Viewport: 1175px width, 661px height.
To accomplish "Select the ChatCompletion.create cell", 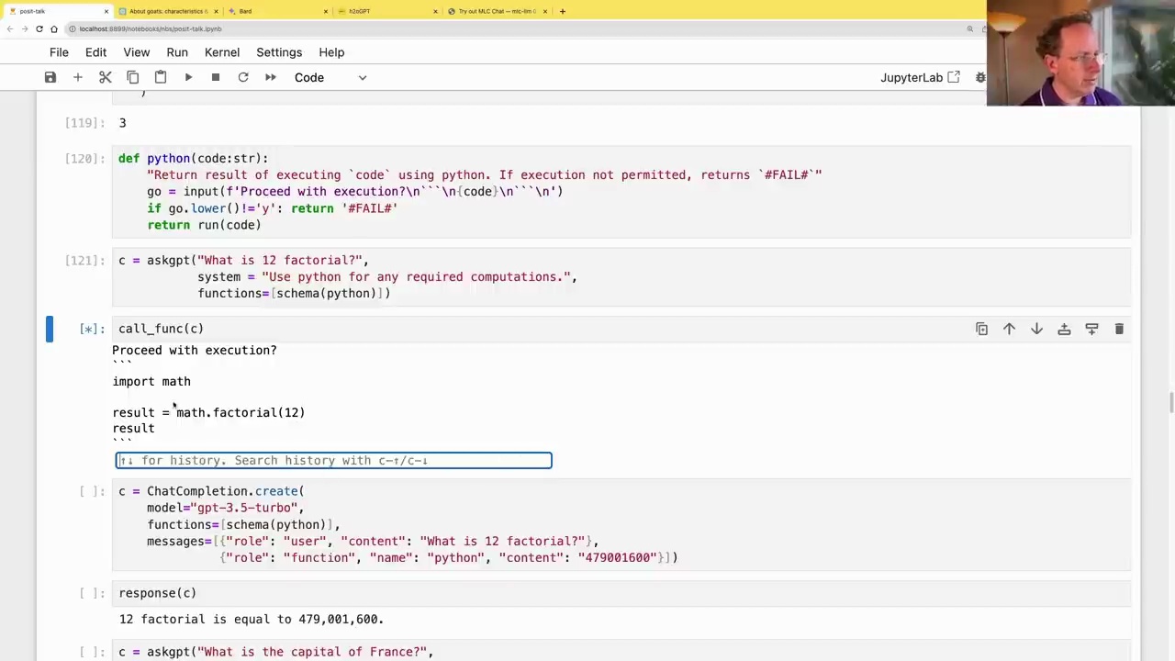I will [621, 524].
